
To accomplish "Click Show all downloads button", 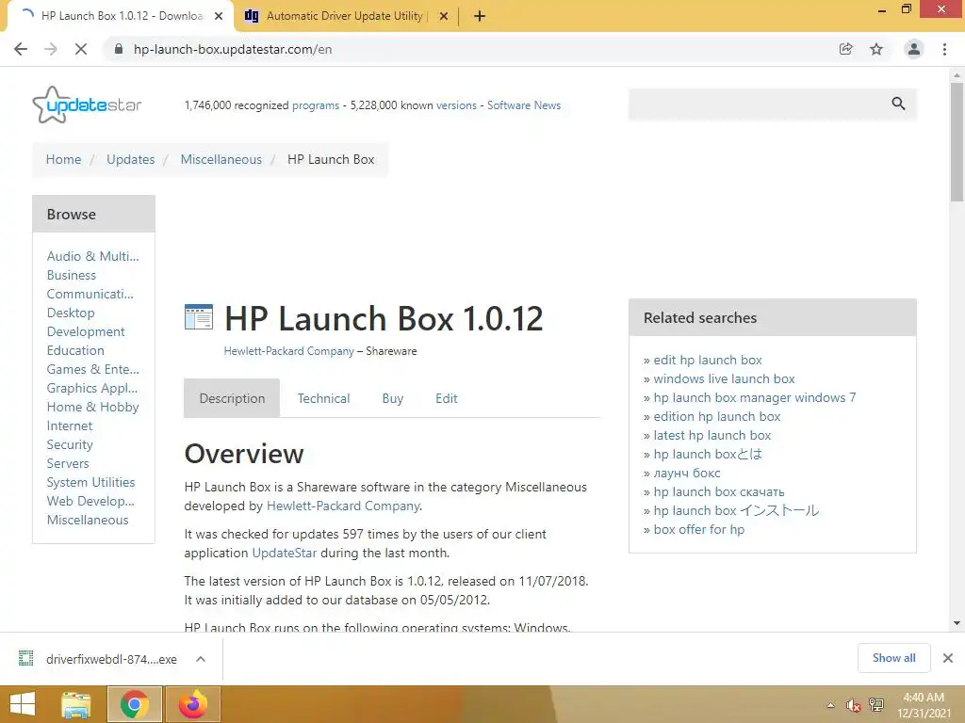I will coord(893,658).
